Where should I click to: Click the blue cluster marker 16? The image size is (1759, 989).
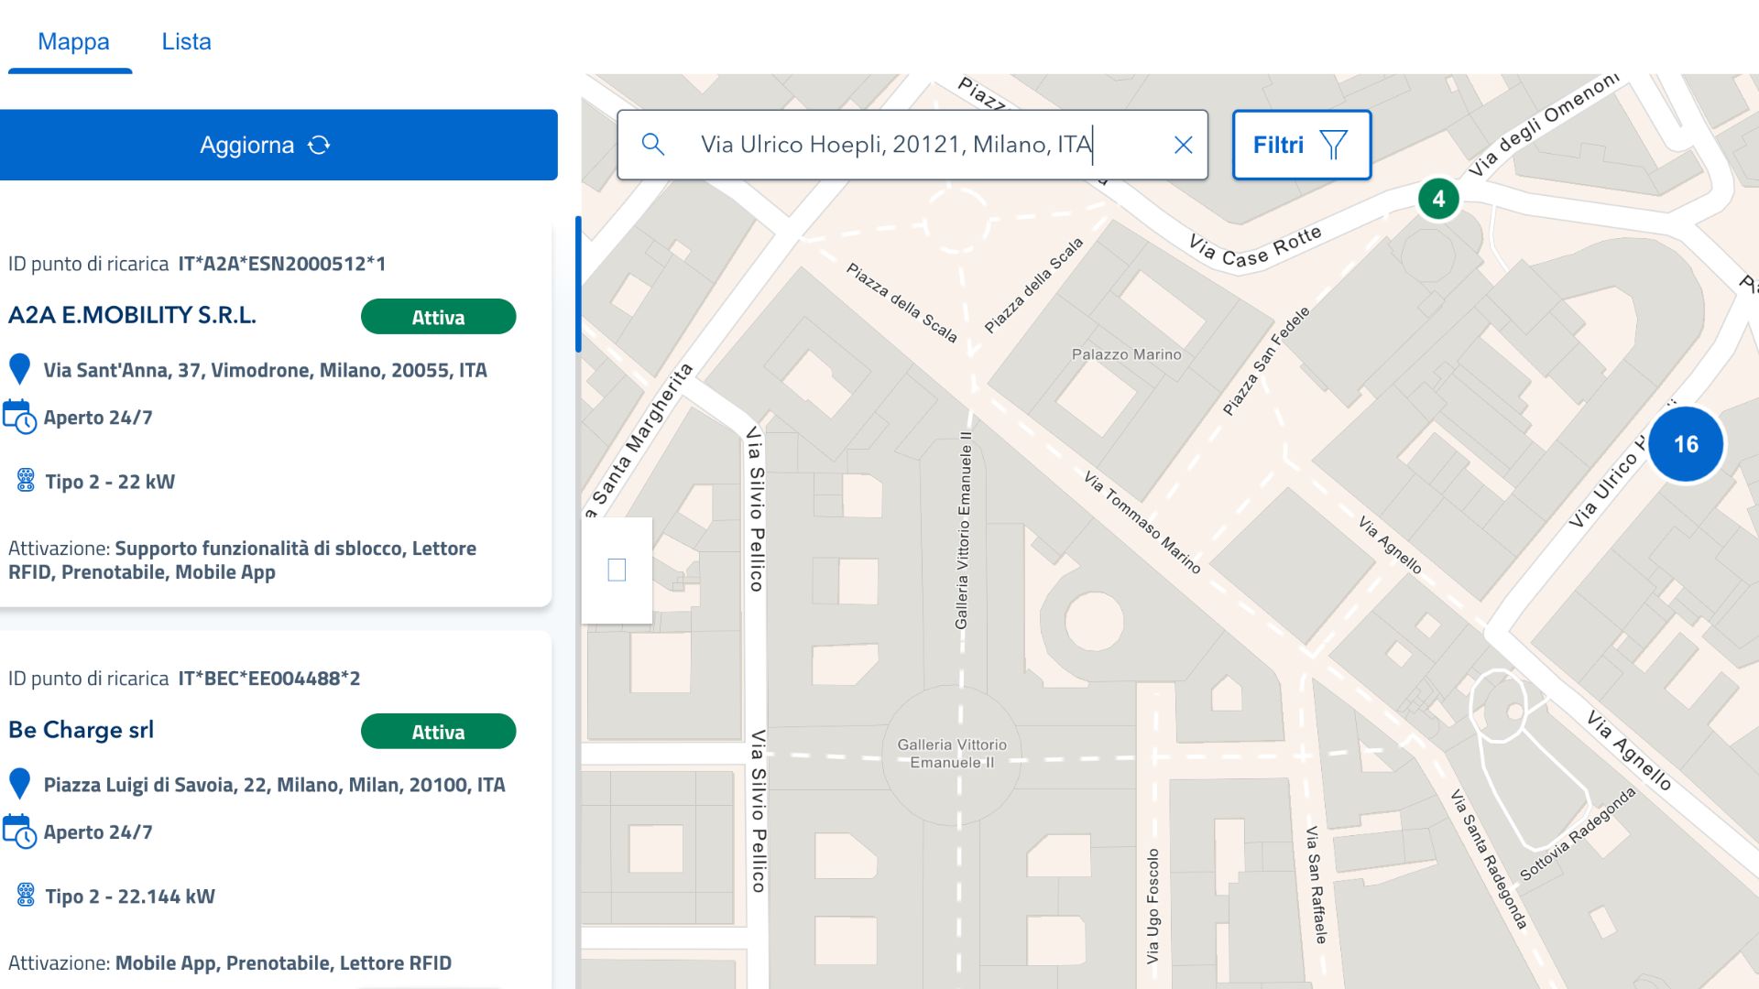(x=1686, y=444)
